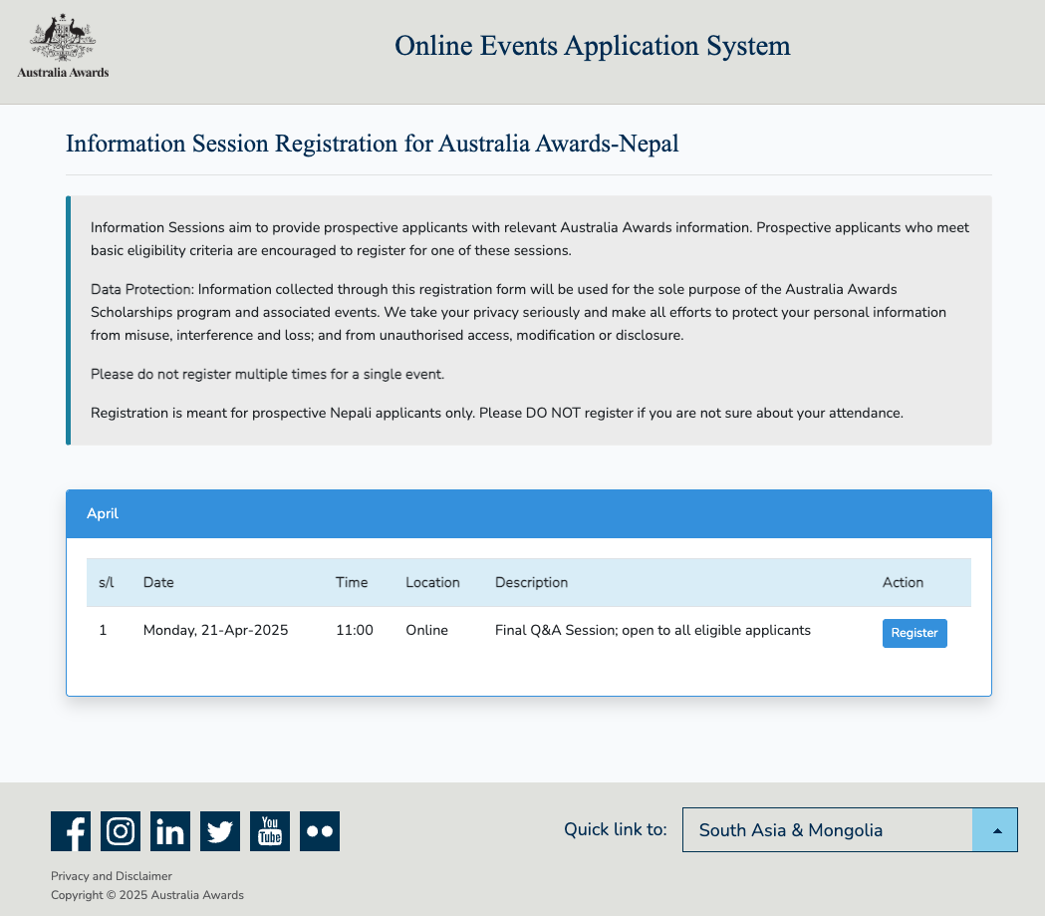Click the 11:00 time cell
The height and width of the screenshot is (916, 1045).
click(355, 631)
